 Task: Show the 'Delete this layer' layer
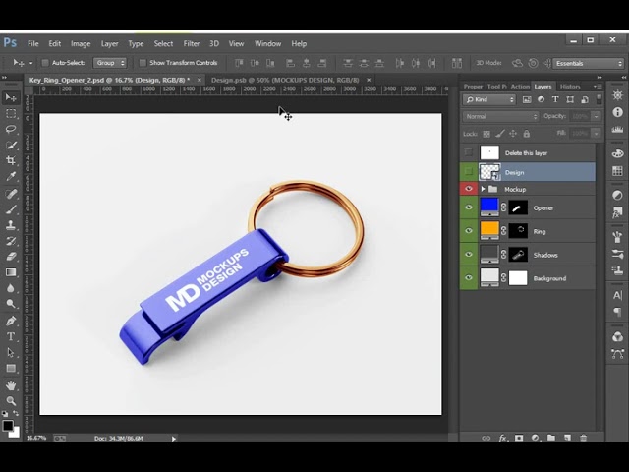[468, 152]
